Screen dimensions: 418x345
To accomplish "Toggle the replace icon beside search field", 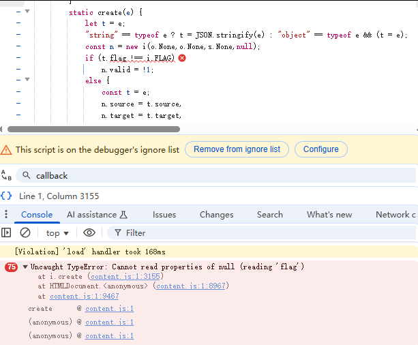I will click(x=6, y=175).
